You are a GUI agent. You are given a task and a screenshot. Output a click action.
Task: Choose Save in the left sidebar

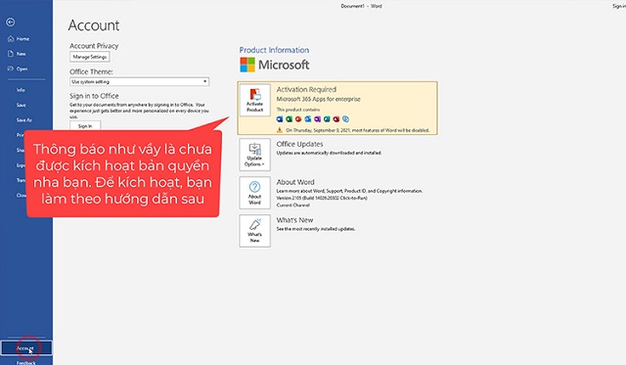(x=22, y=105)
